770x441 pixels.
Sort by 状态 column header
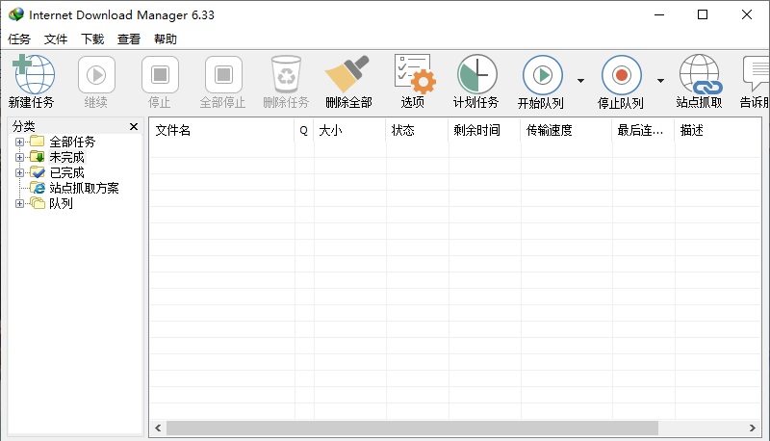[x=417, y=130]
